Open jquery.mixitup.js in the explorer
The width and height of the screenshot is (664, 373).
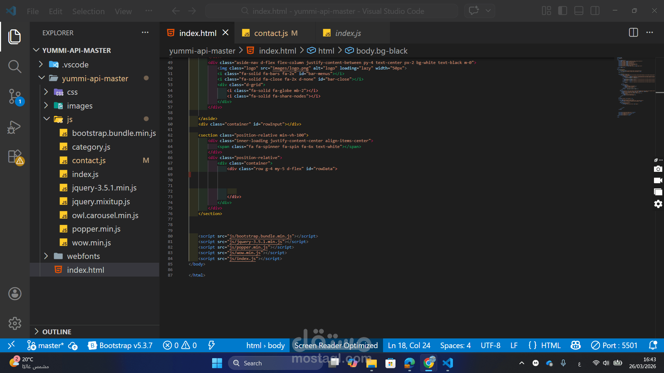pos(101,202)
